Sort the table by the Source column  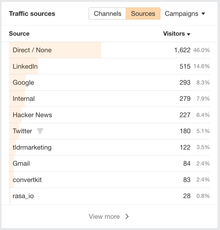click(19, 34)
